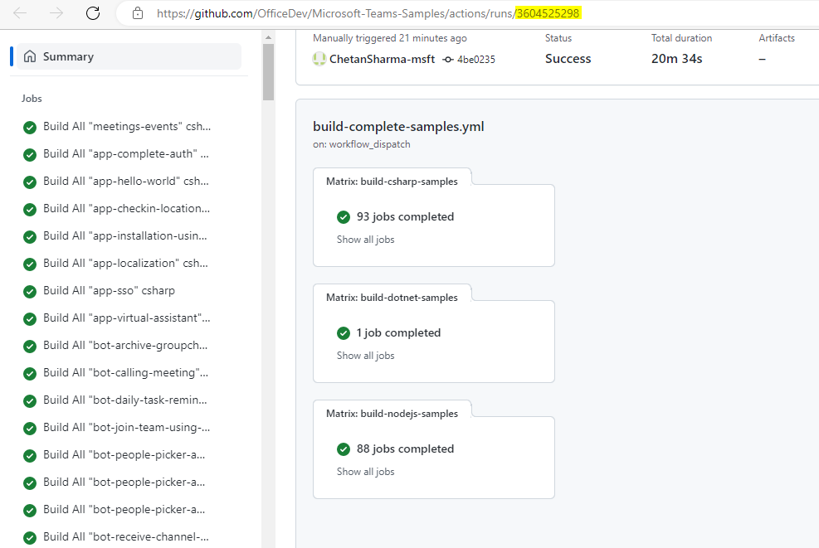Expand all jobs under build-csharp-samples matrix
This screenshot has width=819, height=548.
[x=365, y=239]
